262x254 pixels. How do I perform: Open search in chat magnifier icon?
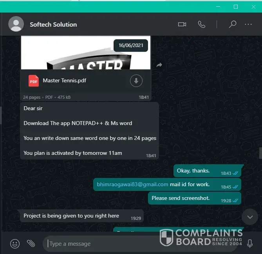pyautogui.click(x=232, y=24)
